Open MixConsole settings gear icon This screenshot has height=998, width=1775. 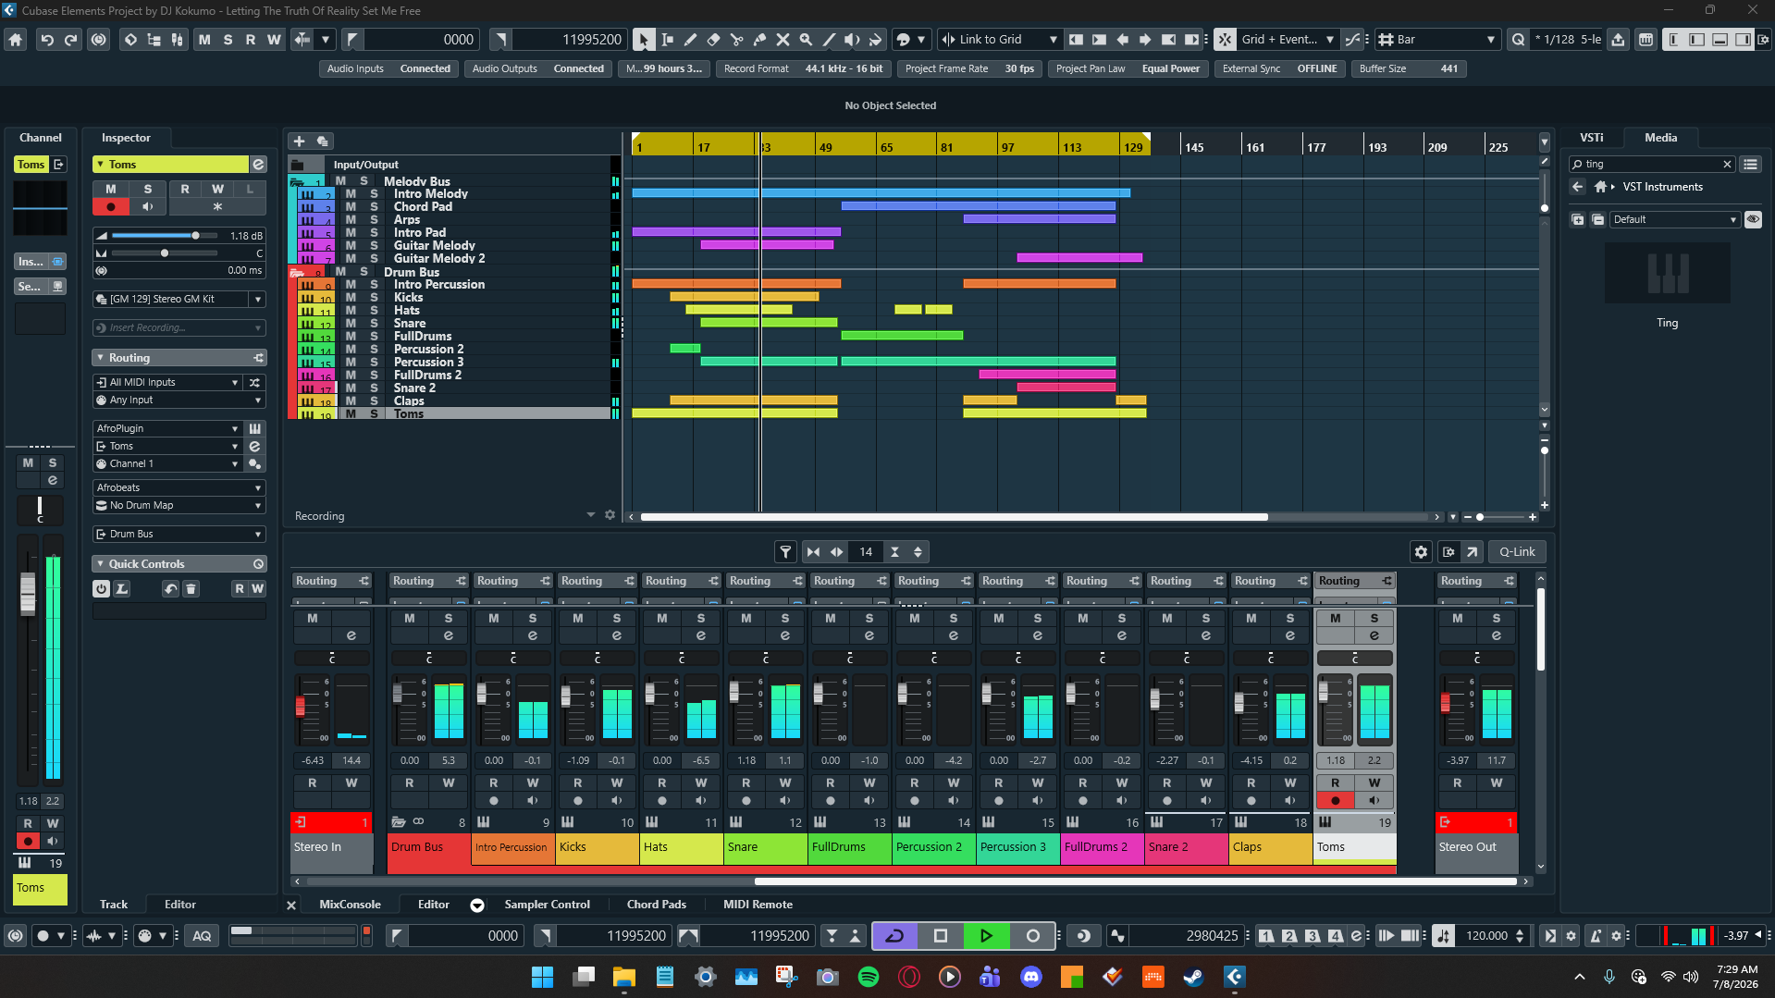click(1421, 552)
